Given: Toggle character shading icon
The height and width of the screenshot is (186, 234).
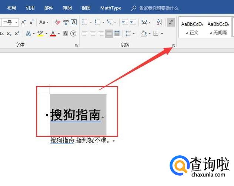Looking at the screenshot, I should [x=65, y=34].
